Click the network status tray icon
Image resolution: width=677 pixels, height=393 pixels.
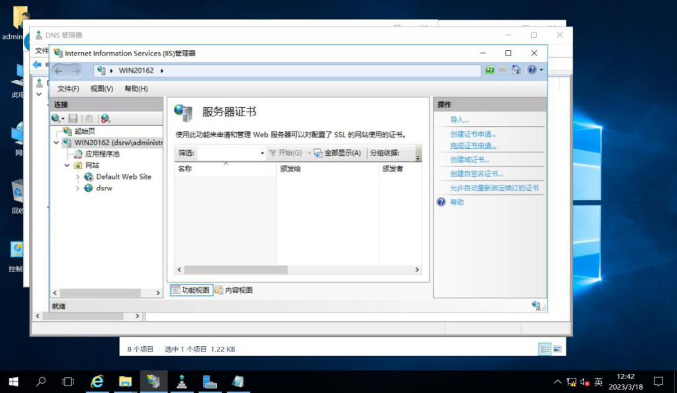tap(571, 382)
